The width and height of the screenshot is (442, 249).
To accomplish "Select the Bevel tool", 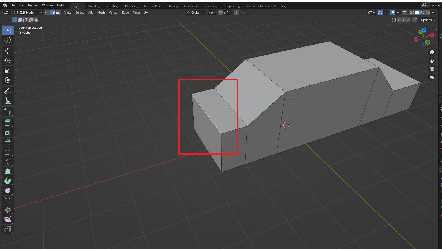I will point(8,142).
